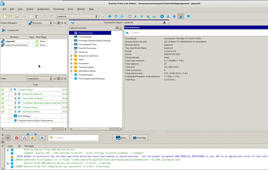Open the hierarchy viewer toolbar icon
This screenshot has height=170, width=268.
[168, 16]
